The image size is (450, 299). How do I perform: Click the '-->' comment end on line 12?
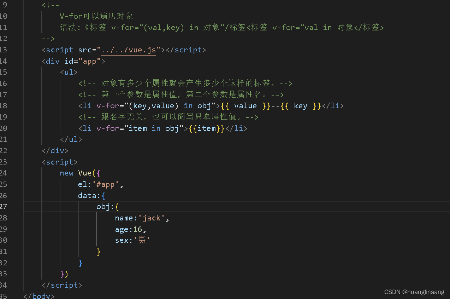[x=48, y=39]
